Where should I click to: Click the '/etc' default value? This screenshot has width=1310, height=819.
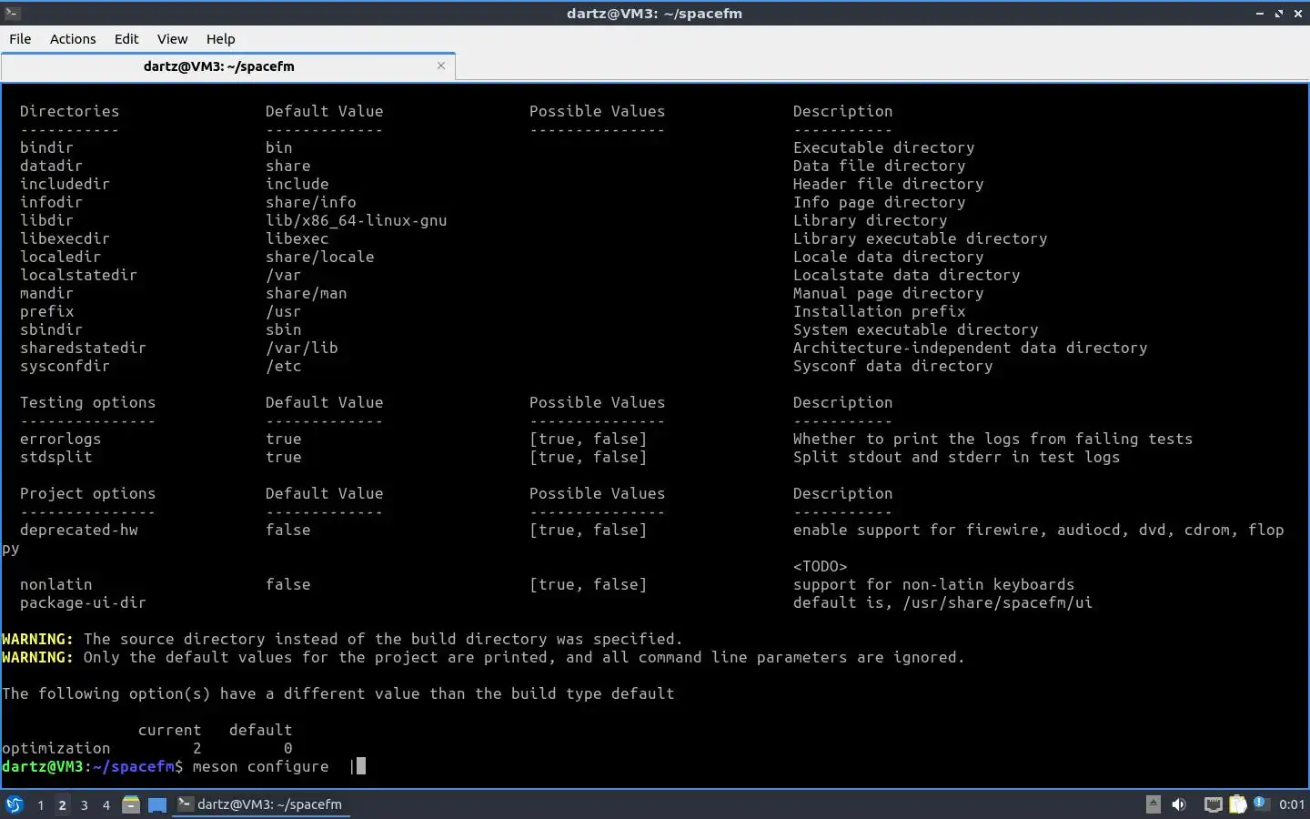283,366
